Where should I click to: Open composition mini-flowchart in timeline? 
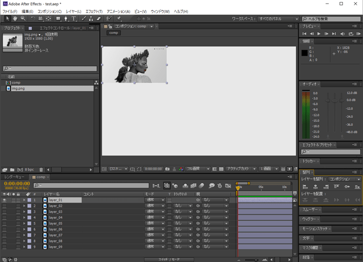156,185
